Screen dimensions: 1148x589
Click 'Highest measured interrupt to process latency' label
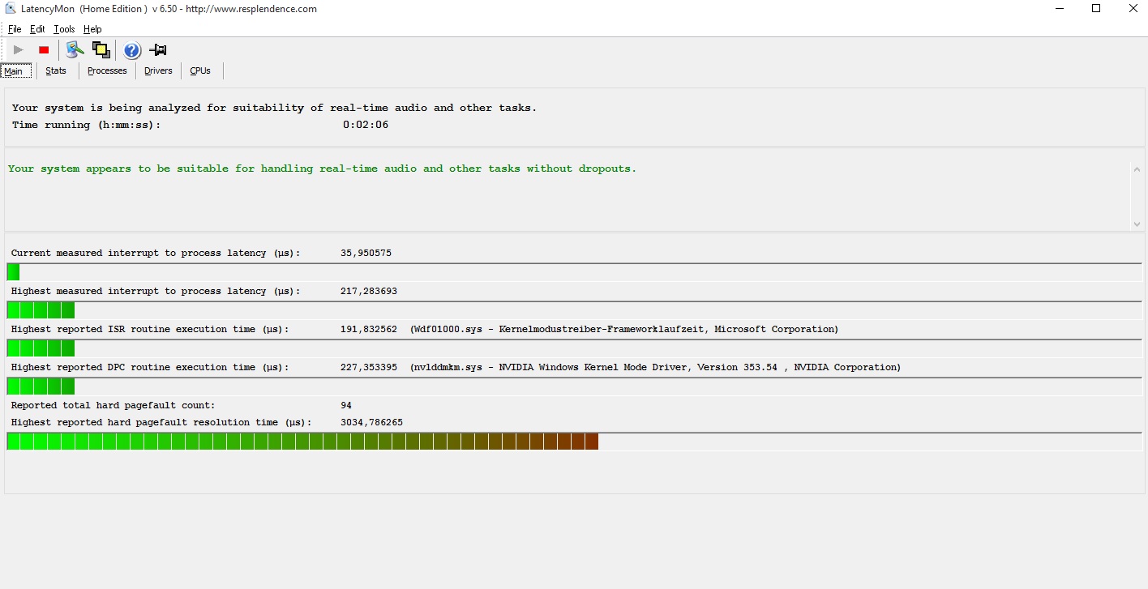pyautogui.click(x=156, y=292)
